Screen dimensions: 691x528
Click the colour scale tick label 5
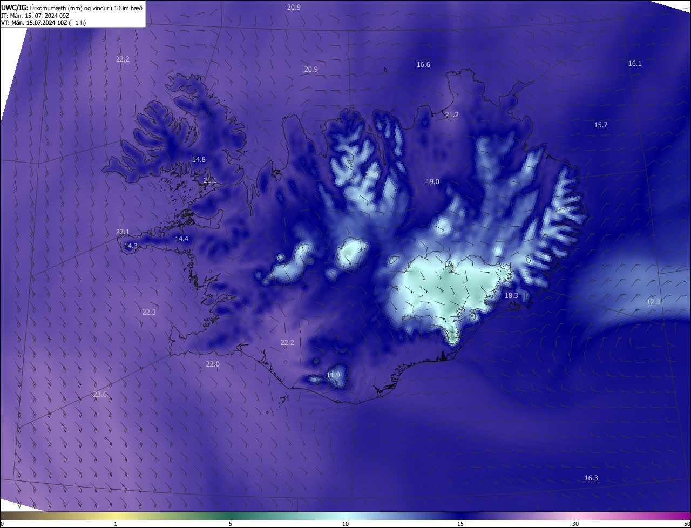click(x=231, y=524)
